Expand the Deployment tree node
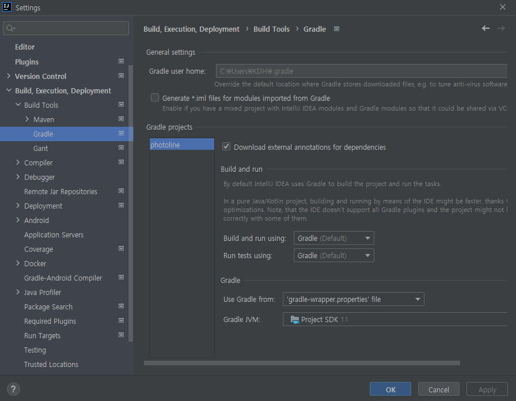516x401 pixels. click(x=18, y=206)
